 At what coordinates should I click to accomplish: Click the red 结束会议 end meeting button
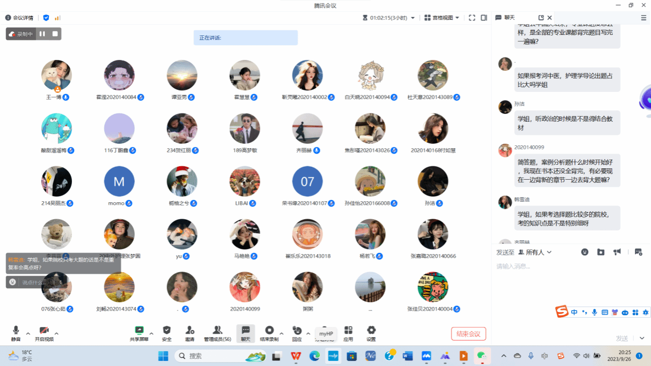468,334
